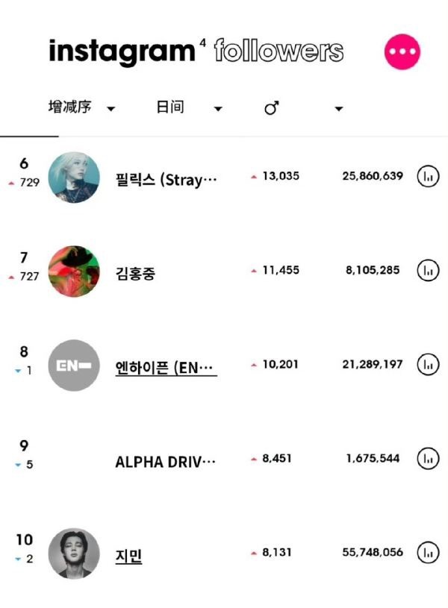The image size is (448, 608).
Task: Click 필릭스 profile picture thumbnail
Action: coord(74,178)
